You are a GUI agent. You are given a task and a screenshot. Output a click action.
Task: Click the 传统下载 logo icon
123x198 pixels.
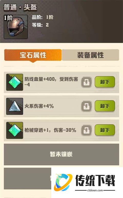[63, 182]
